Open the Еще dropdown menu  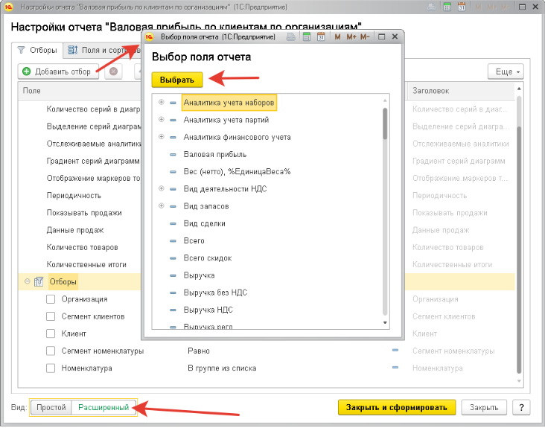click(506, 71)
